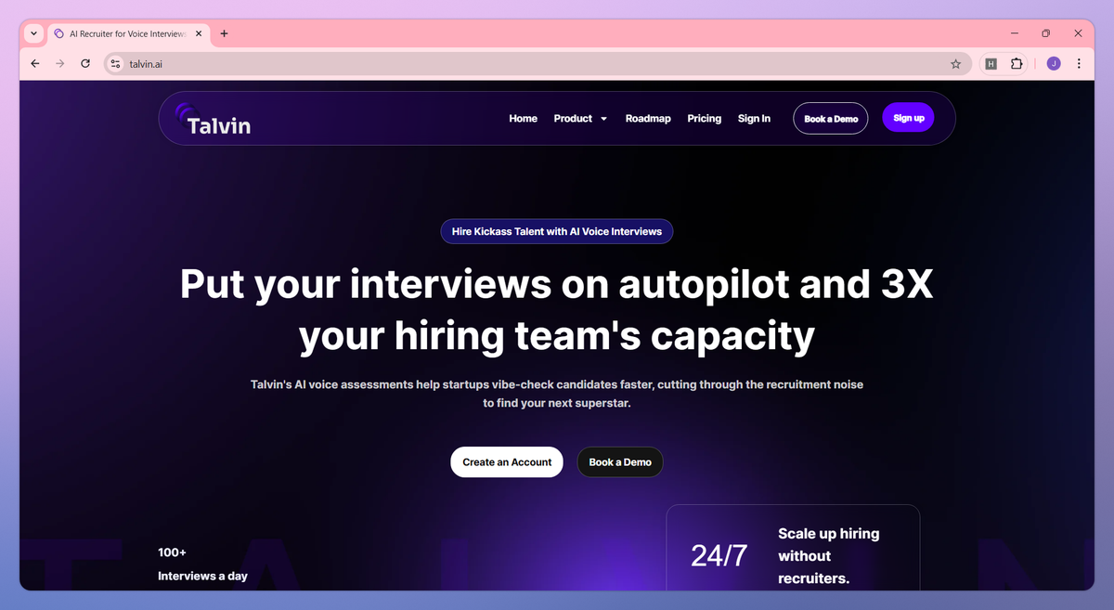Screen dimensions: 1114x610
Task: Minimize the browser window
Action: [x=1013, y=33]
